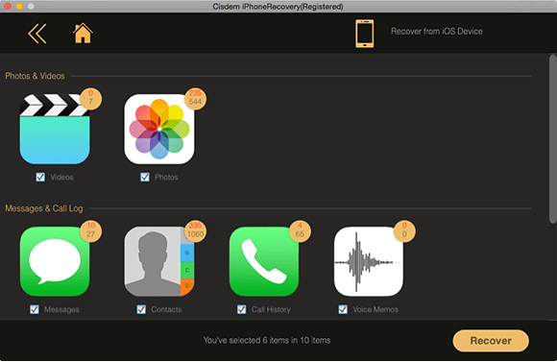Click the Call History badge 4/65
557x362 pixels.
(x=300, y=230)
